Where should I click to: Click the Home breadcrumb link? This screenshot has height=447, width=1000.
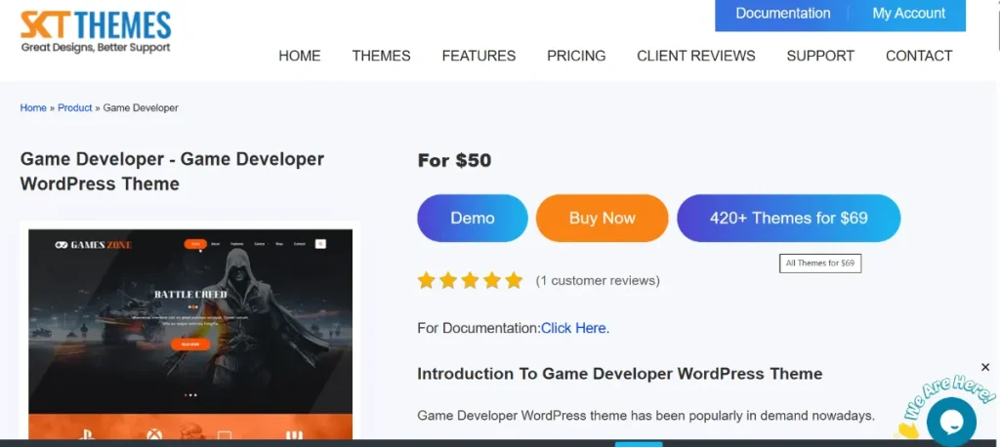click(33, 107)
